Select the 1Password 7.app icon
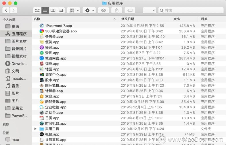Image resolution: width=226 pixels, height=145 pixels. click(42, 26)
